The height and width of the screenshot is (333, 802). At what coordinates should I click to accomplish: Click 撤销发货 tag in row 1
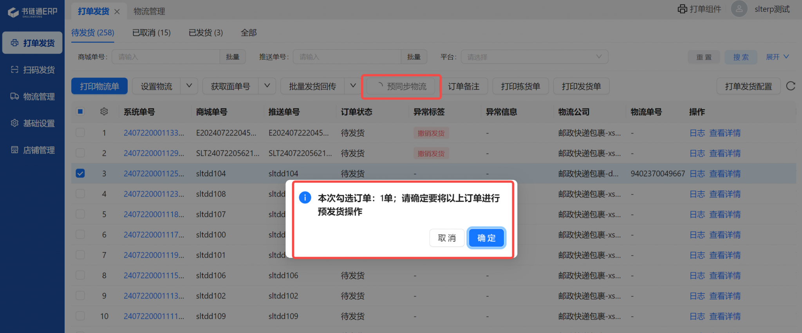tap(431, 133)
